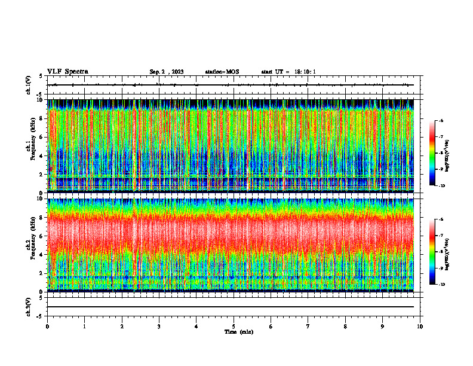
Task: Click the "7" minute tick label on time axis
Action: pos(308,327)
